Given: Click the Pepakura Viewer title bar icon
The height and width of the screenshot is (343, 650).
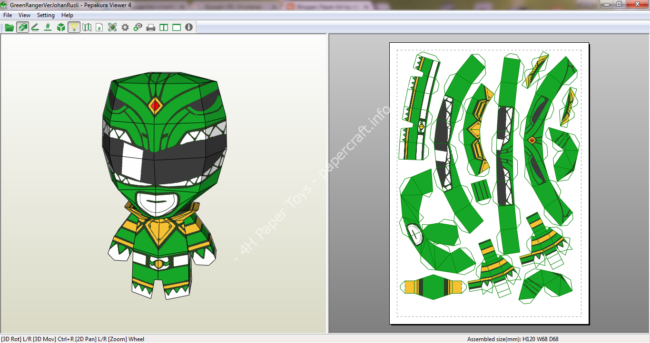Looking at the screenshot, I should click(x=4, y=4).
